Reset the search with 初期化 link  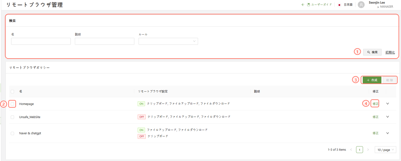point(390,52)
